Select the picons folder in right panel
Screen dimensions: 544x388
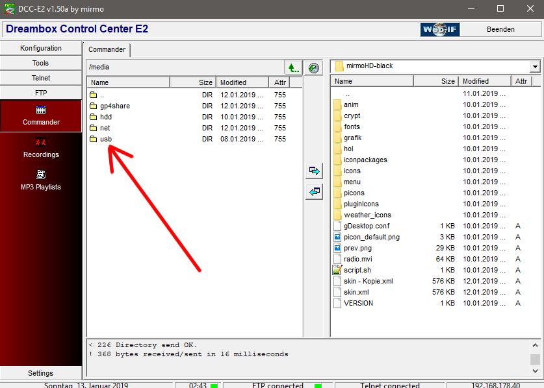tap(354, 193)
